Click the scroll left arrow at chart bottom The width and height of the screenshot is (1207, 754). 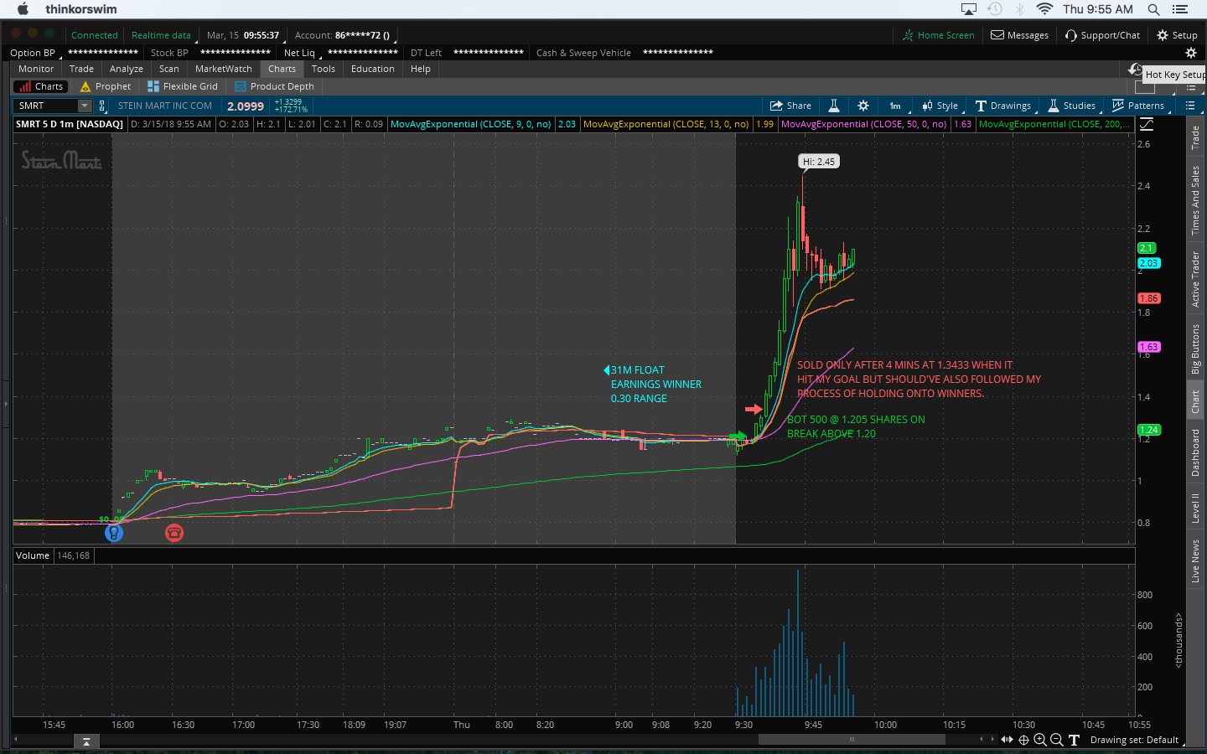pyautogui.click(x=17, y=740)
